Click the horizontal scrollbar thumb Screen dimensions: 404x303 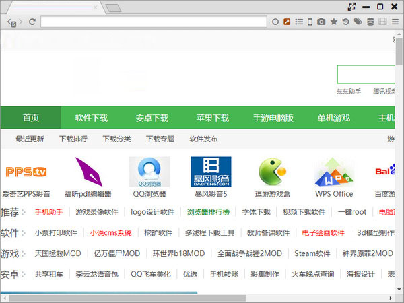[128, 298]
